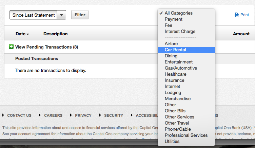Click the green plus icon for pending transactions

11,47
